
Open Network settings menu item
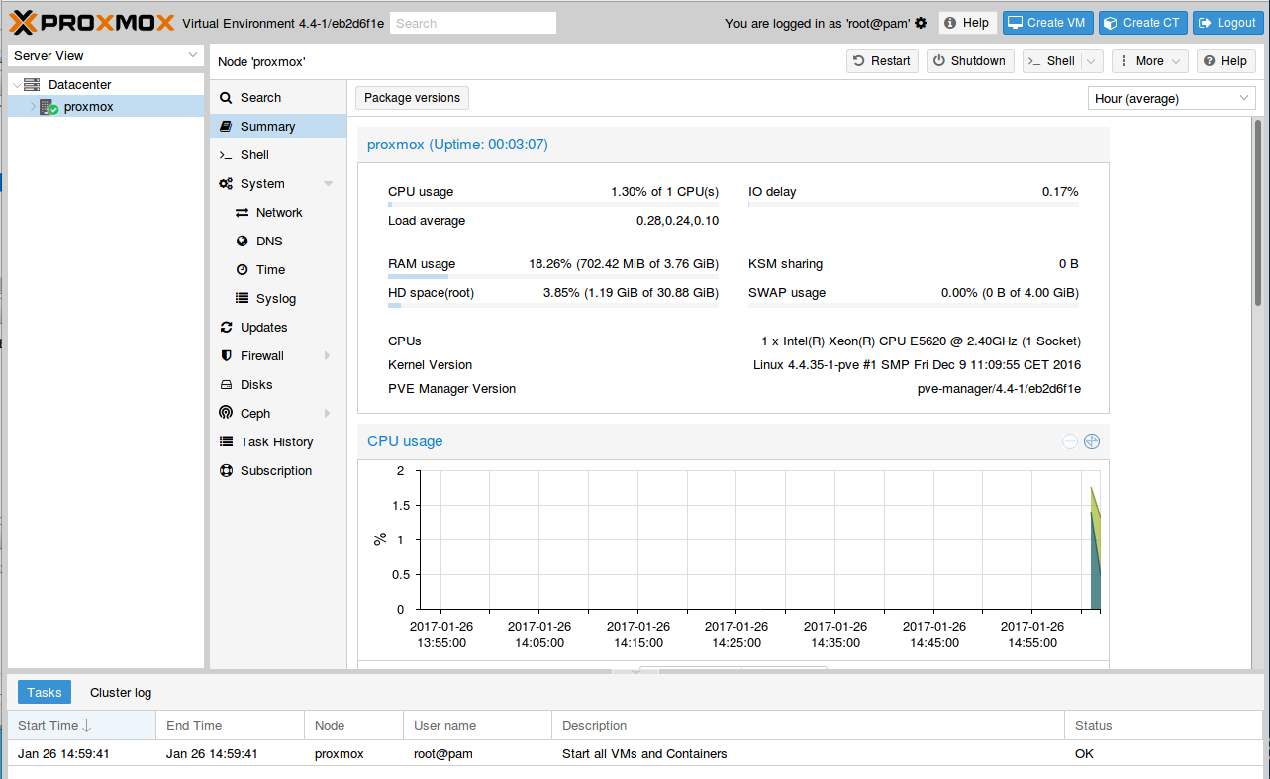pos(278,213)
